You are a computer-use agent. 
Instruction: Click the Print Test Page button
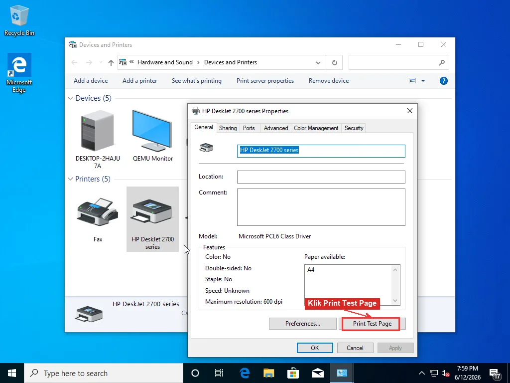tap(372, 324)
